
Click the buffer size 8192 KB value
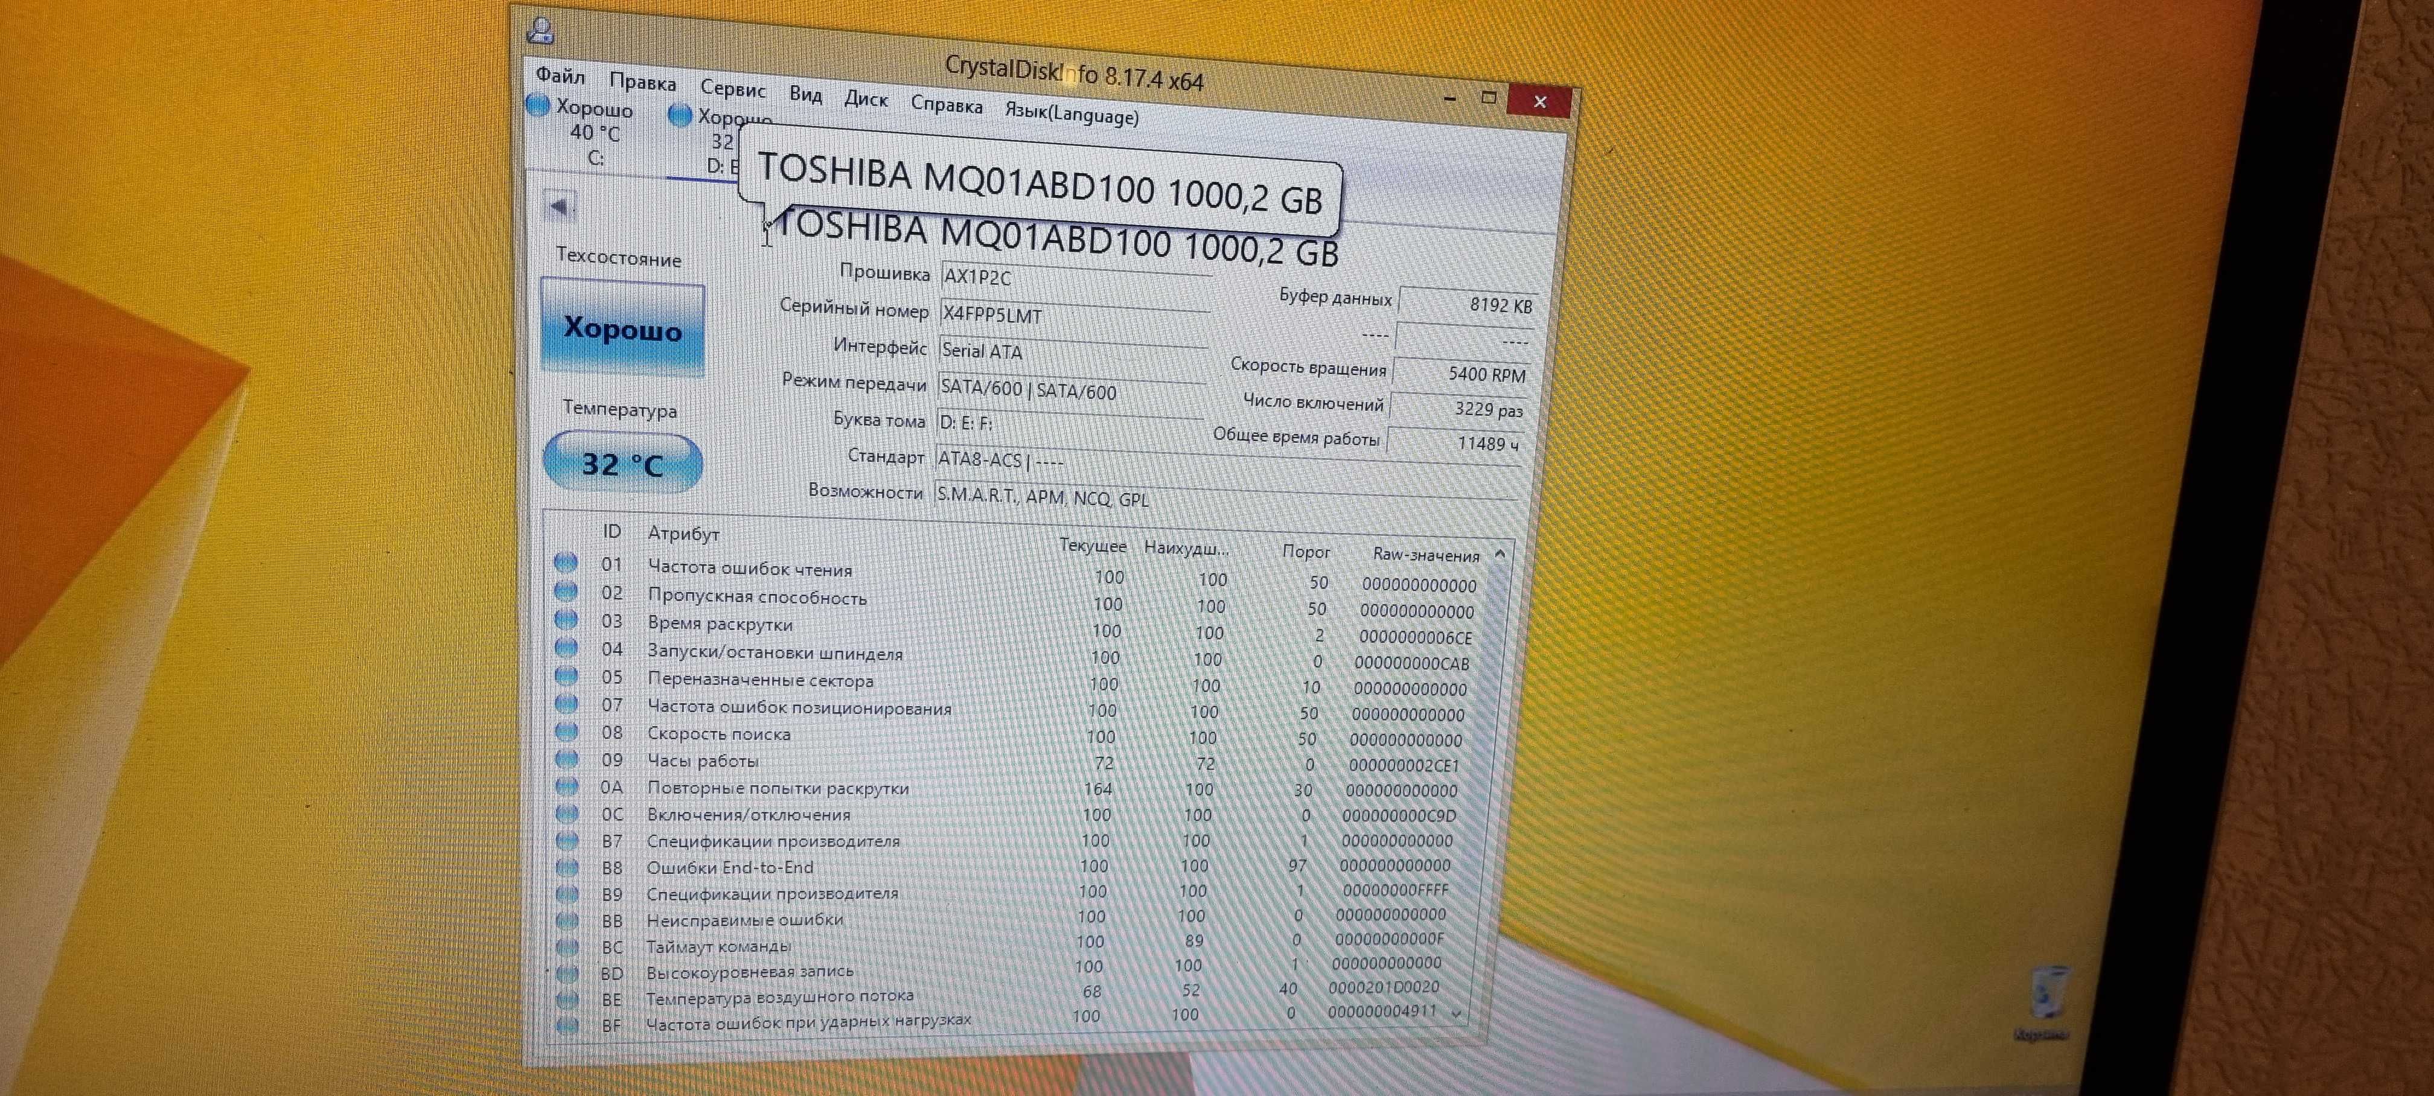click(1468, 304)
